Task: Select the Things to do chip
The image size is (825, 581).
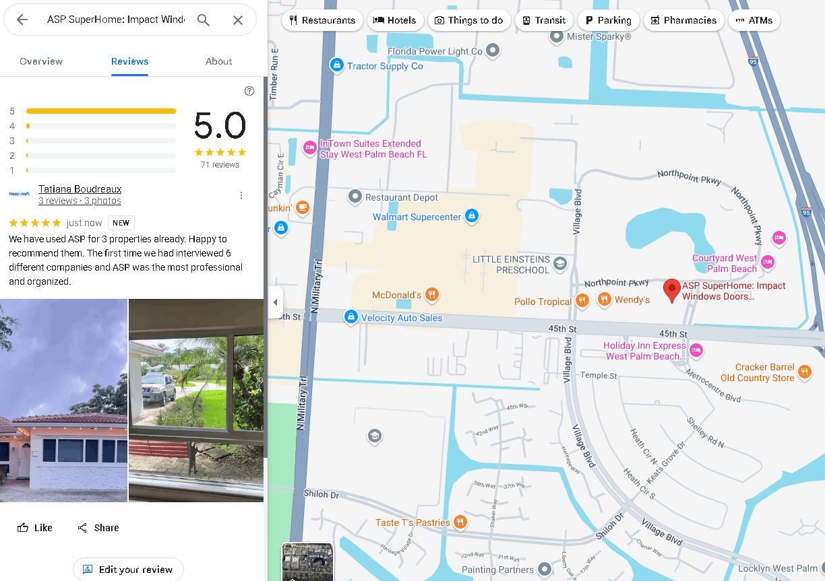Action: pos(469,20)
